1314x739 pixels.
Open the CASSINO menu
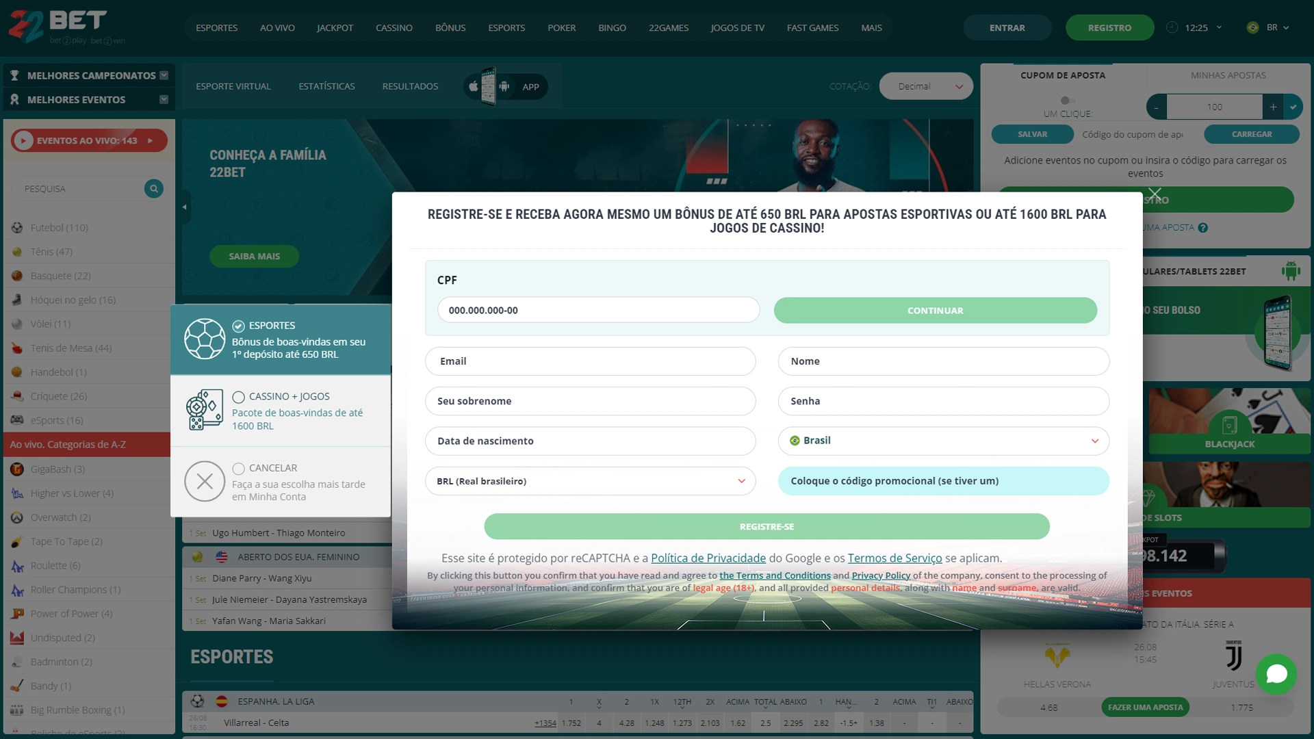[394, 27]
